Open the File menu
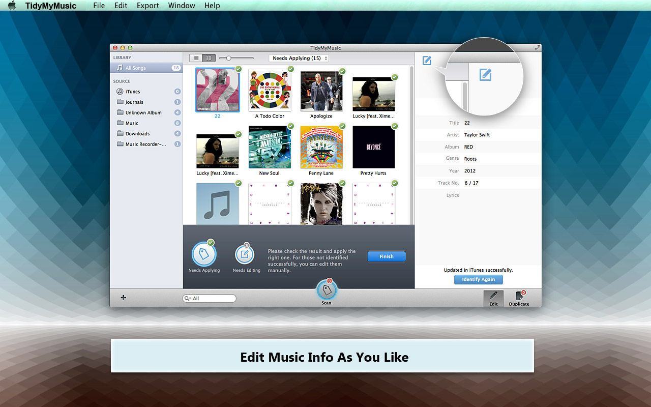Screen dimensions: 651x407 click(x=99, y=6)
